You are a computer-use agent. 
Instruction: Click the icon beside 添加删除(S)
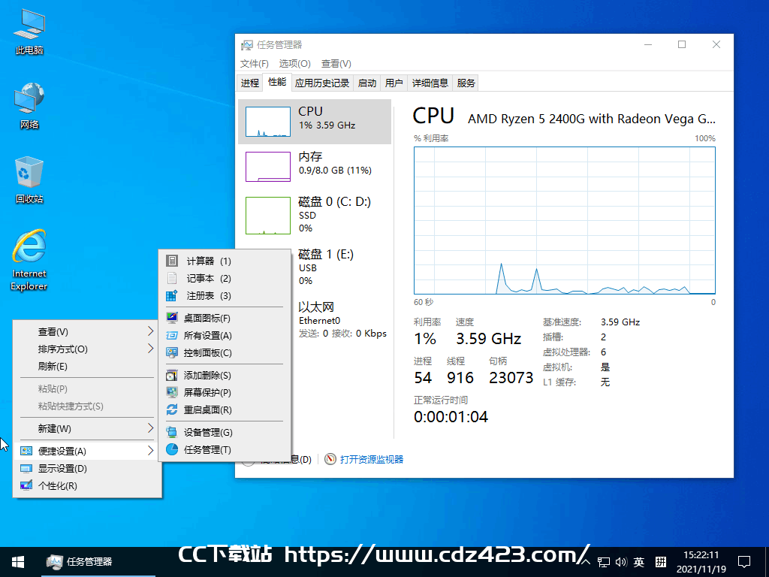click(172, 376)
